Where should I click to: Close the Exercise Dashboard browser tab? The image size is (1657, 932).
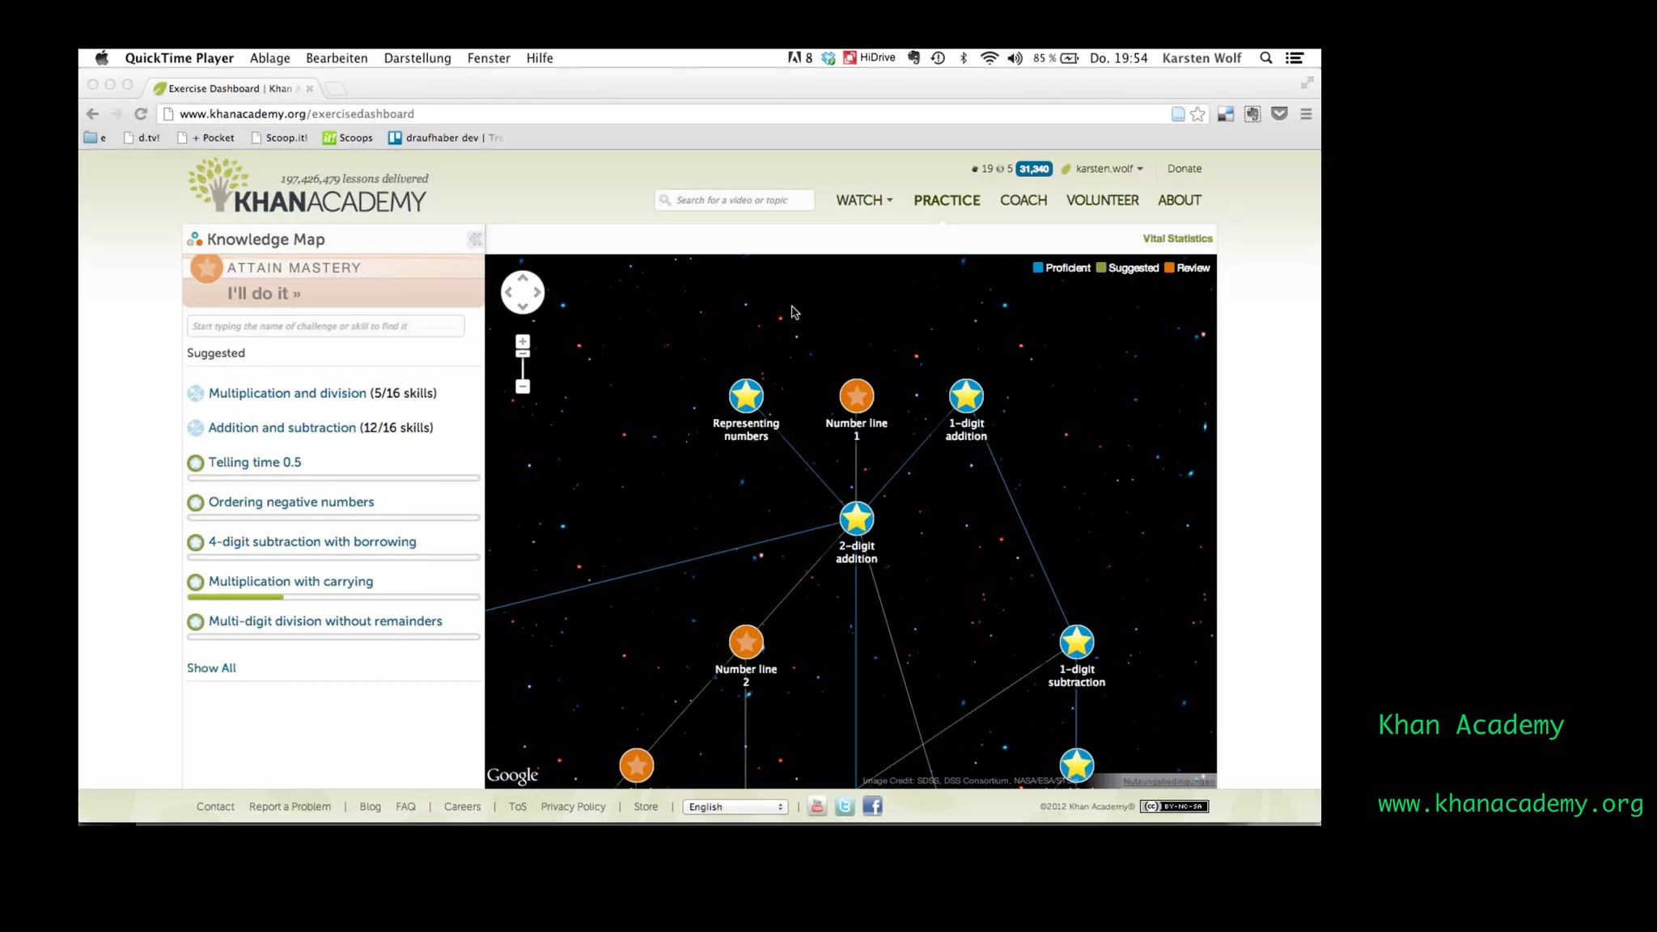(309, 88)
